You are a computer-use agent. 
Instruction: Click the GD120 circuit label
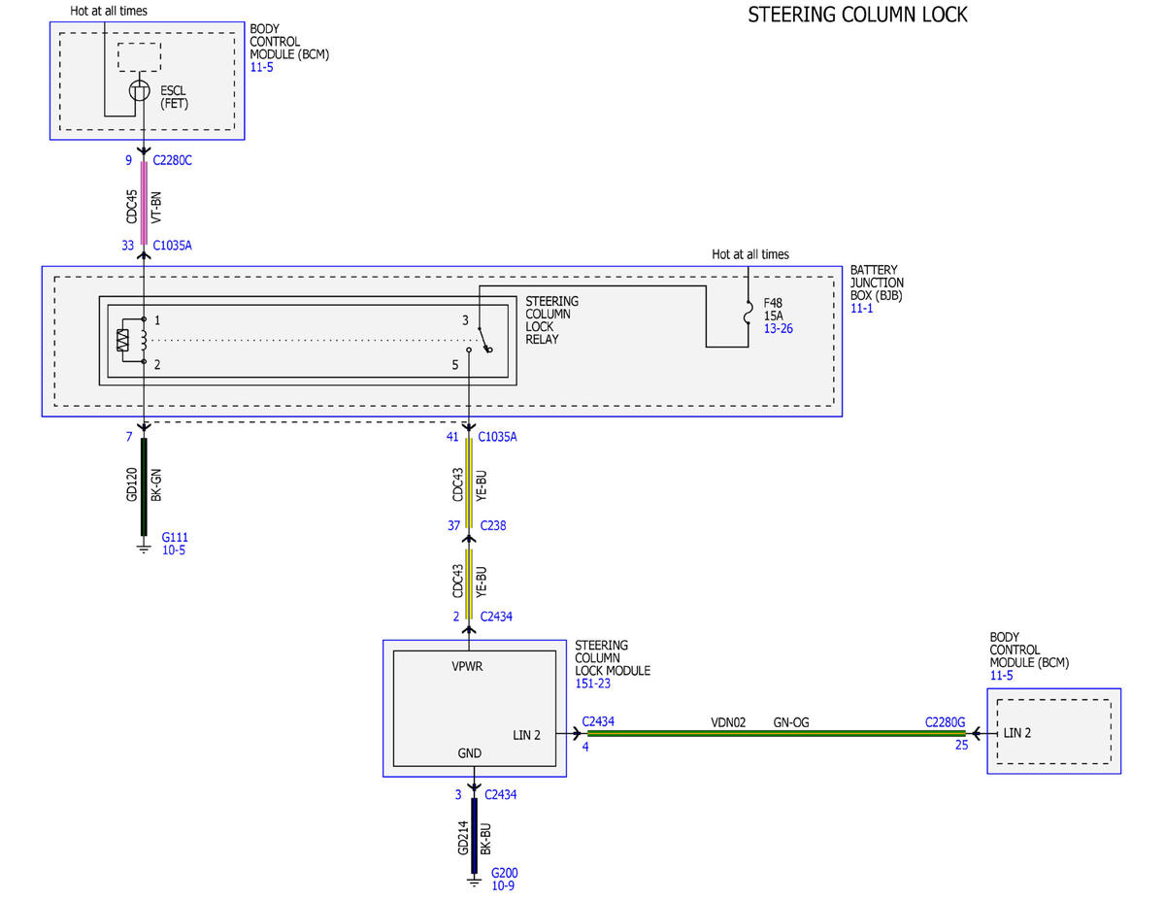(x=132, y=483)
